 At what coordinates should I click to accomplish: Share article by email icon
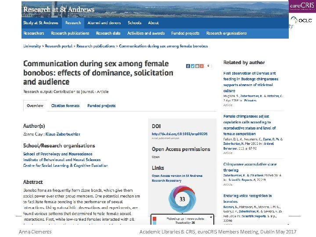click(197, 66)
